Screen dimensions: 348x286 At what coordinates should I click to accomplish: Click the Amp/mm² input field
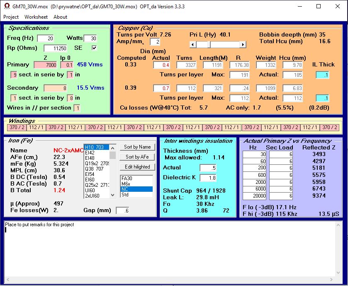pyautogui.click(x=155, y=42)
